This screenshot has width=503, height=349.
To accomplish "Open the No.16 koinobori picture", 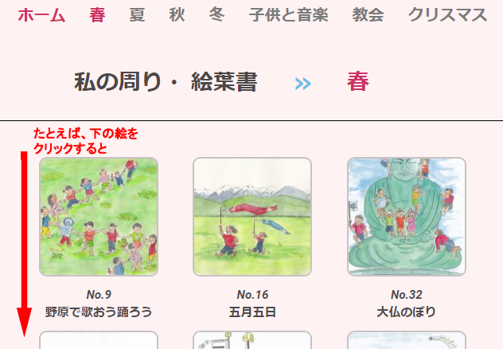I will pos(252,217).
